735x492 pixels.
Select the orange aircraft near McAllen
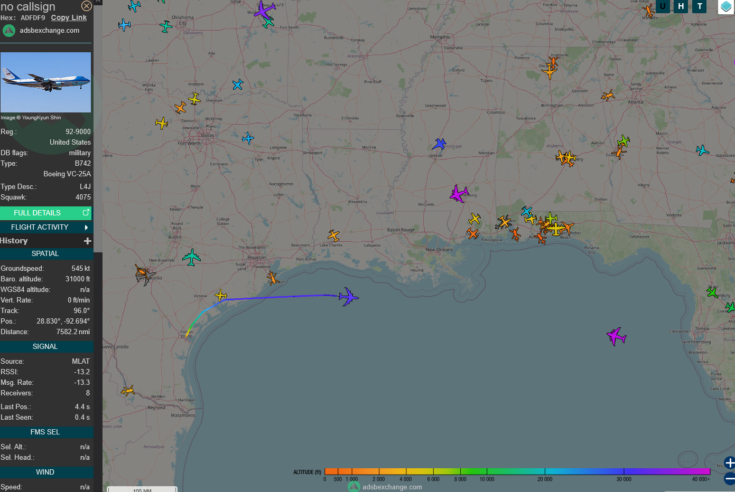128,391
